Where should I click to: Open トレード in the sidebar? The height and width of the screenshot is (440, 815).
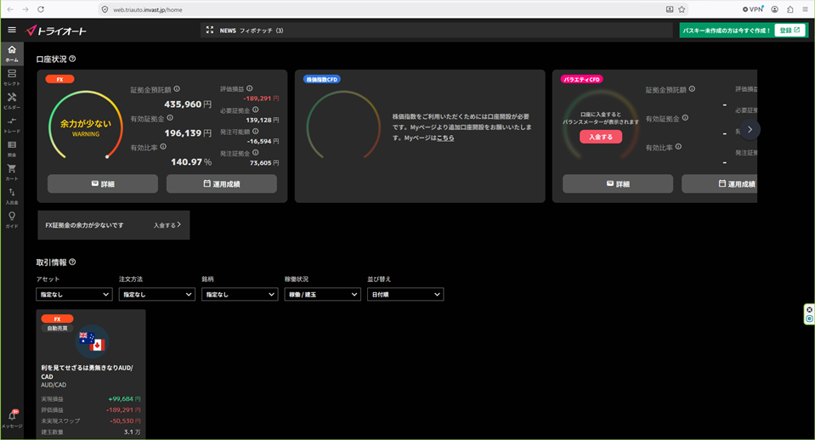pyautogui.click(x=12, y=125)
